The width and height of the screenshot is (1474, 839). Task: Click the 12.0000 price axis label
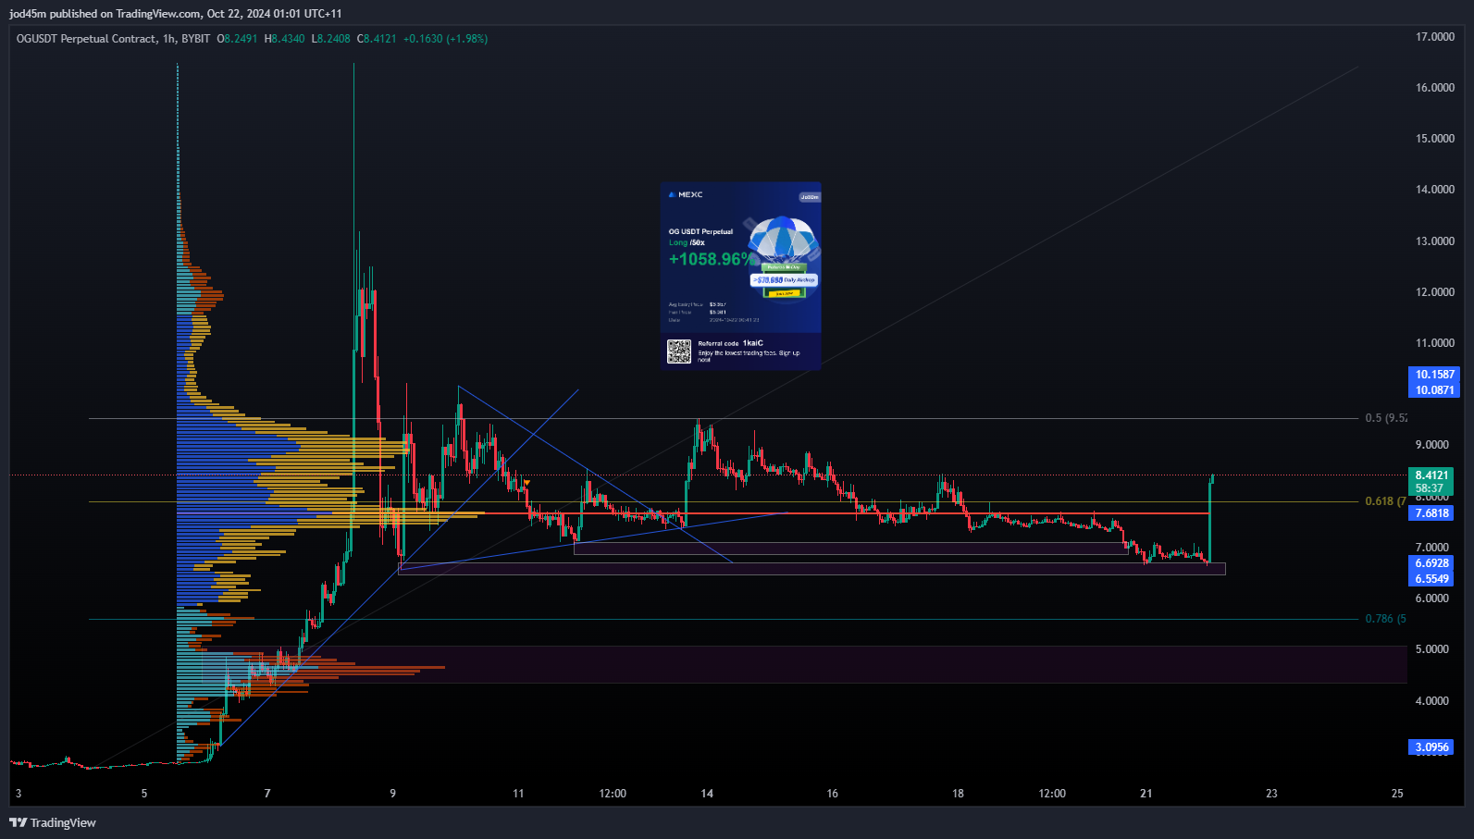[x=1434, y=292]
